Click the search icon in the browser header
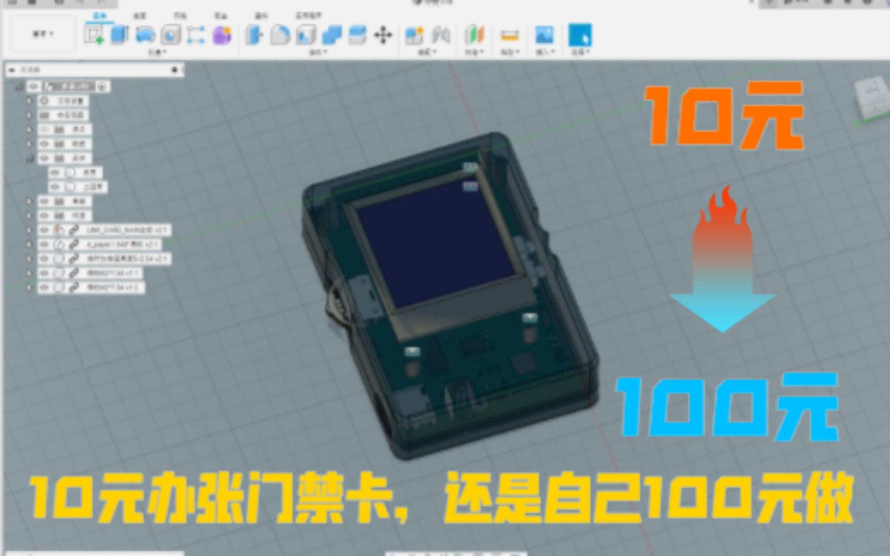This screenshot has height=556, width=890. coord(175,69)
